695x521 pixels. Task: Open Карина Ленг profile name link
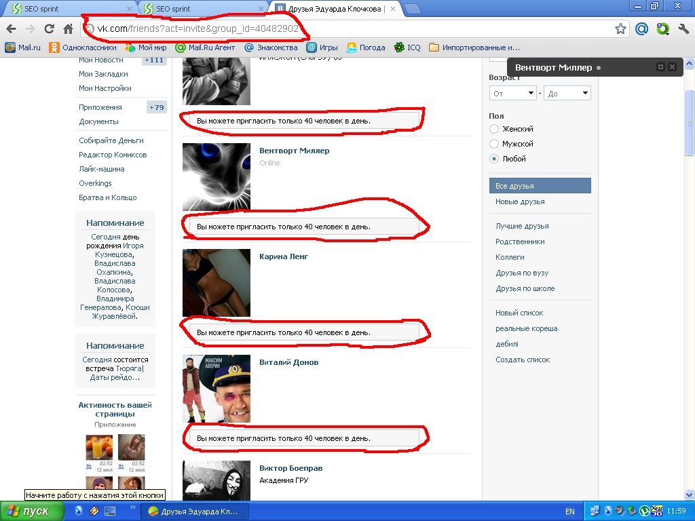tap(284, 256)
